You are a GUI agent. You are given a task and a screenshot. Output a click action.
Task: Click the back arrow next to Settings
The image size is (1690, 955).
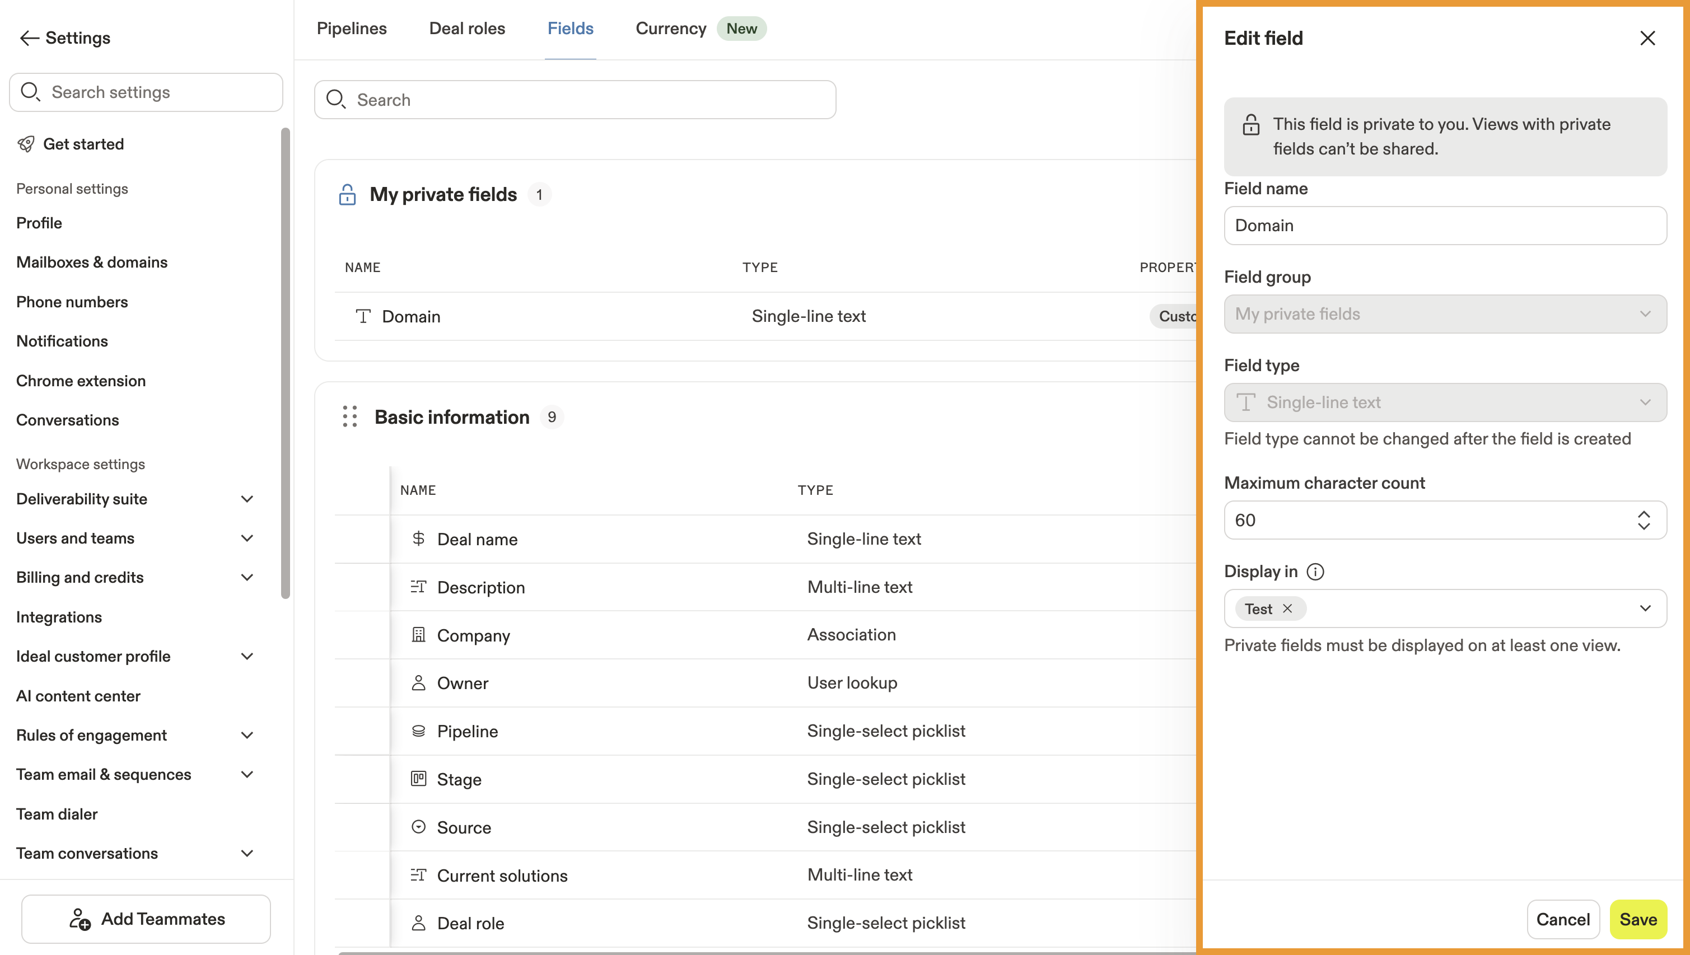(29, 38)
